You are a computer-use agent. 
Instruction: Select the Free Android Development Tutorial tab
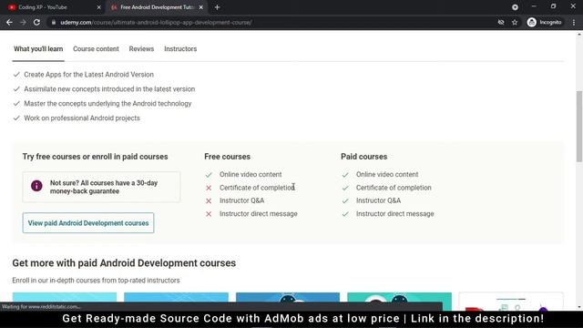click(x=158, y=7)
